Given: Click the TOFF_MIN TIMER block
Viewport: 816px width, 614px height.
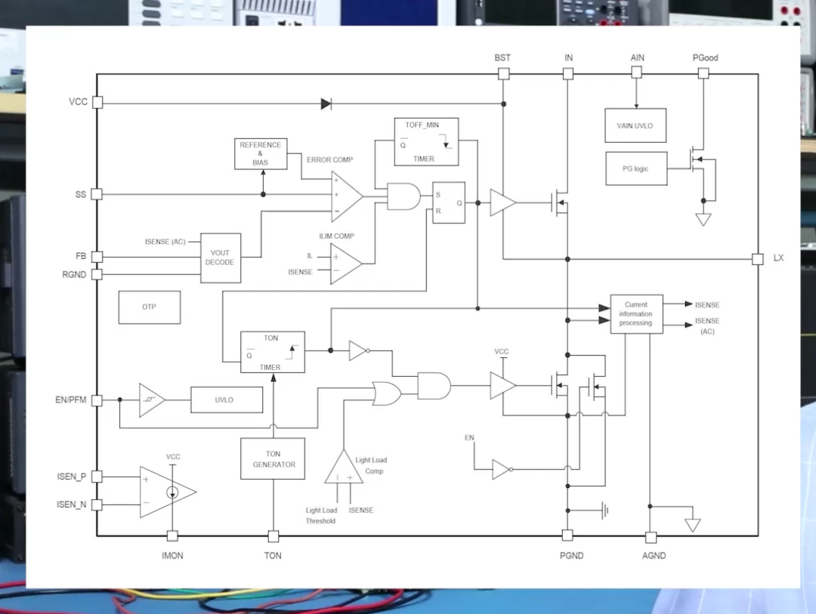Looking at the screenshot, I should point(427,141).
